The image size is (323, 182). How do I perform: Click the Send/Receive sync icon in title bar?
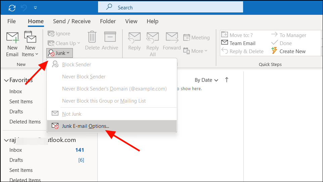click(12, 8)
